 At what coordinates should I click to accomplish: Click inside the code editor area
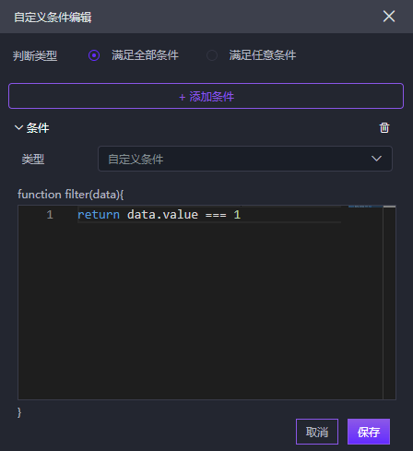200,307
